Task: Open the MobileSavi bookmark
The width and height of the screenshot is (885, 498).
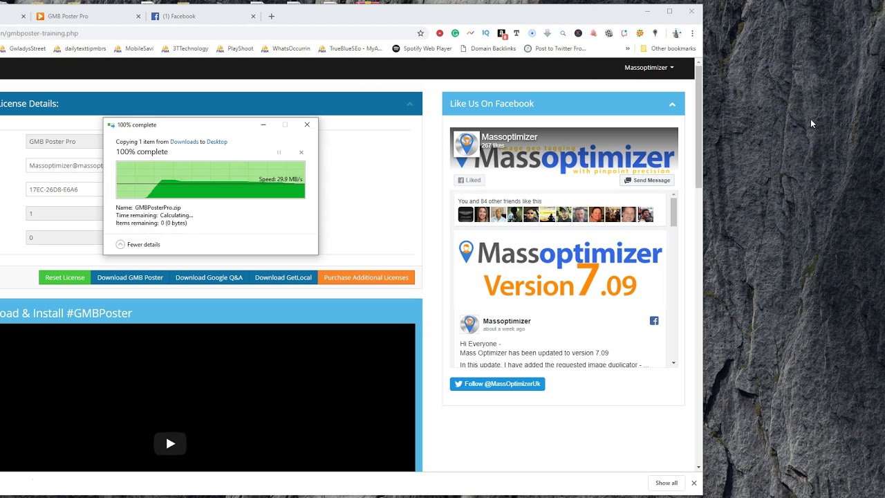Action: (x=133, y=48)
